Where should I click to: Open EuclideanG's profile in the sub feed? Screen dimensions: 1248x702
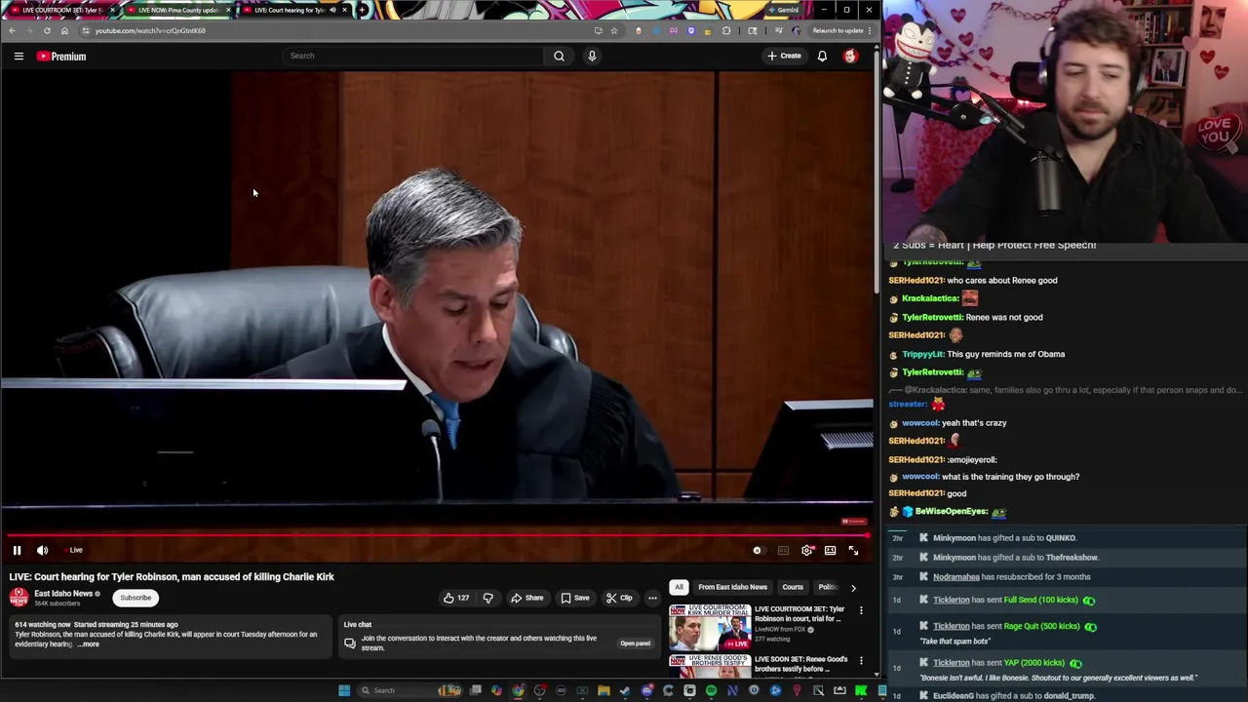pos(954,695)
